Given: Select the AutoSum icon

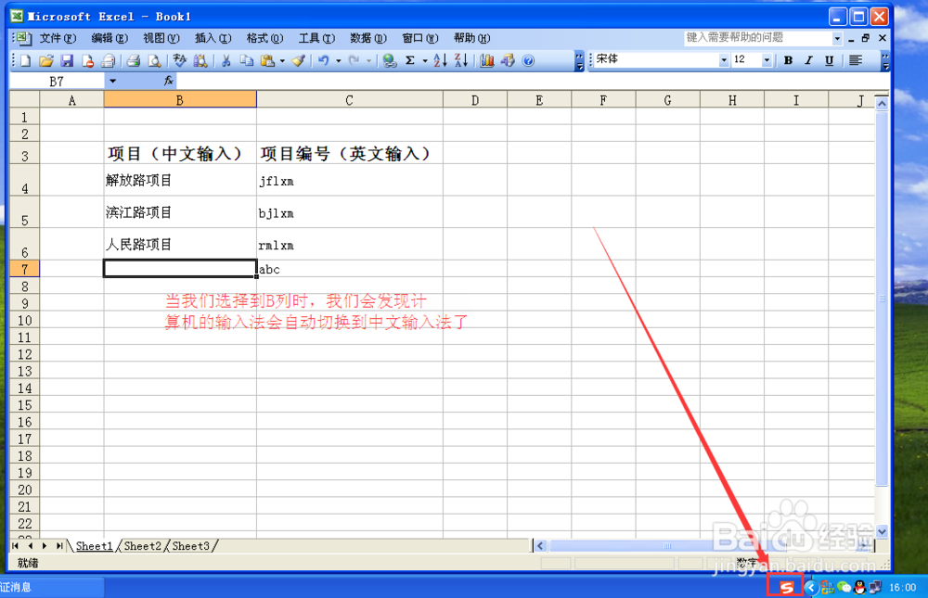Looking at the screenshot, I should click(409, 60).
